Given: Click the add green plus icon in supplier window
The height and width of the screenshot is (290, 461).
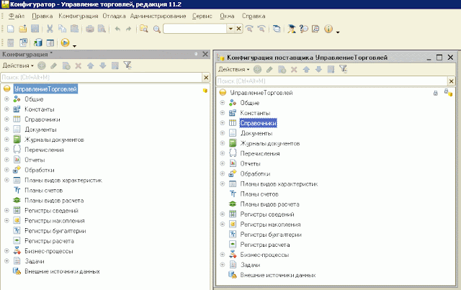Looking at the screenshot, I should click(x=257, y=69).
